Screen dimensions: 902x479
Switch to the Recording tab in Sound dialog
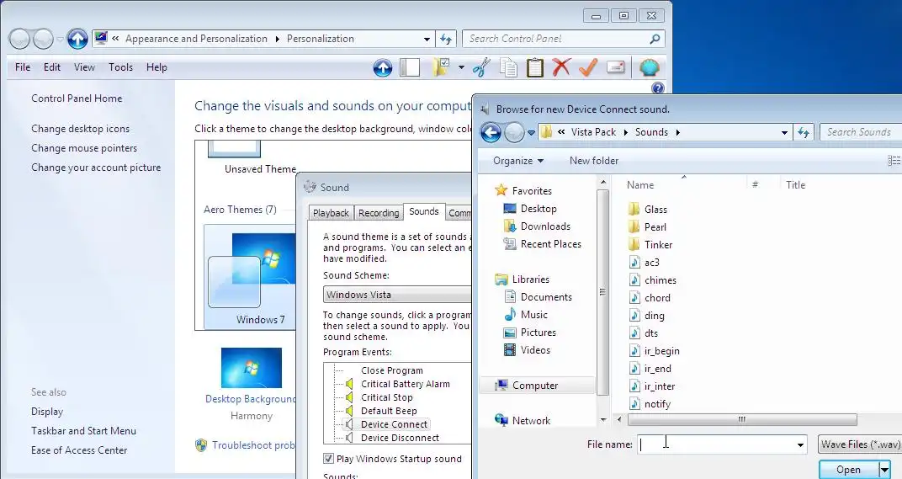click(x=379, y=212)
